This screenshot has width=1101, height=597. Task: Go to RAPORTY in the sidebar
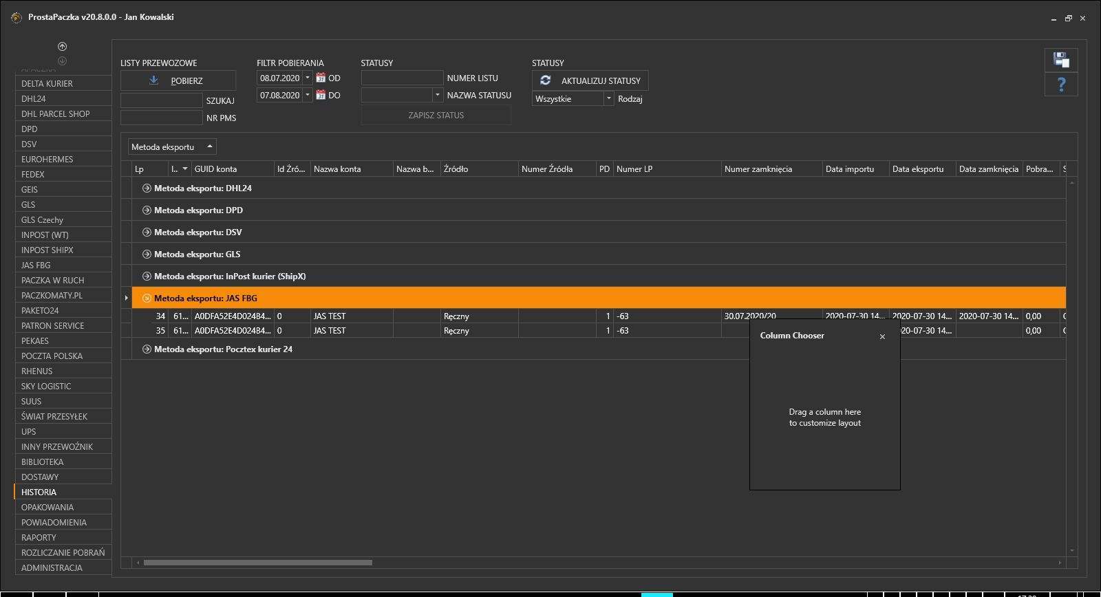coord(63,537)
